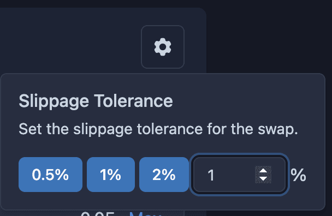The height and width of the screenshot is (216, 332).
Task: Click the word Slippage in the heading
Action: 54,101
